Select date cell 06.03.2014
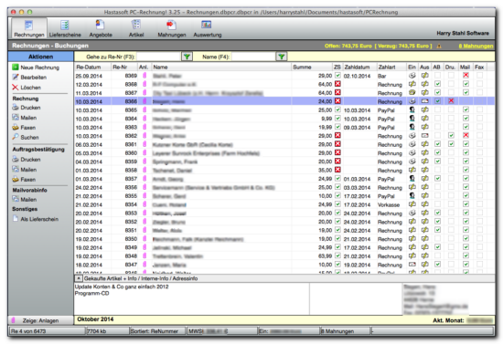This screenshot has width=503, height=344. [89, 145]
